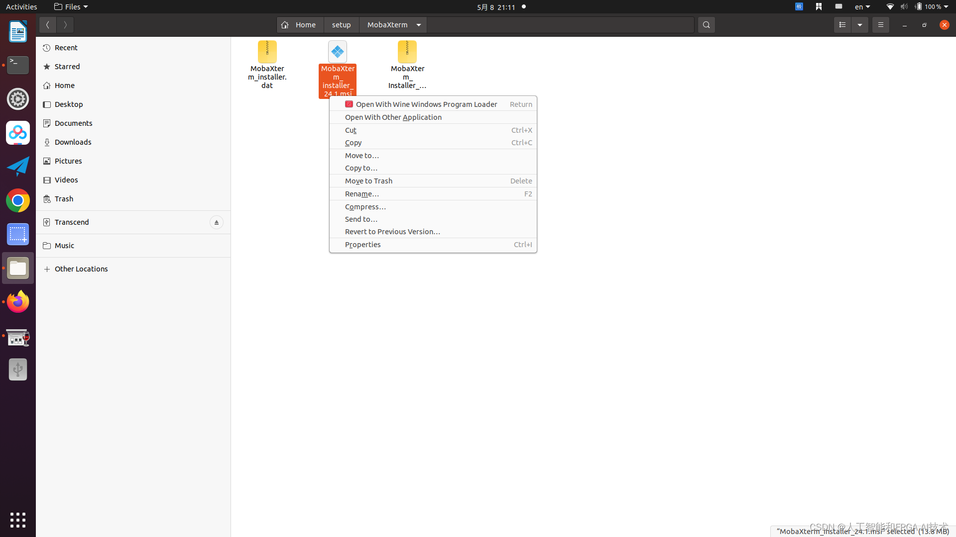
Task: Select Copy from the context menu
Action: 433,143
